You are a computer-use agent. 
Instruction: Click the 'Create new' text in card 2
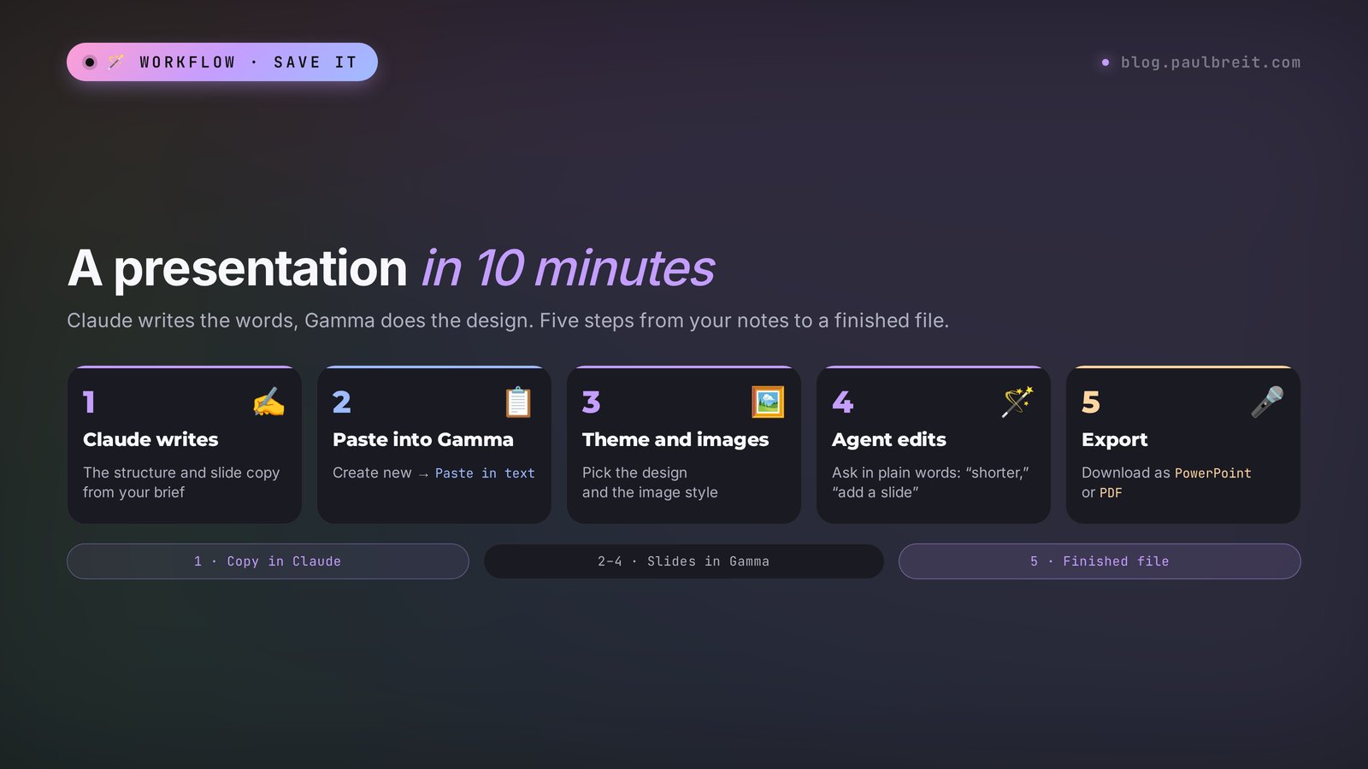coord(372,473)
